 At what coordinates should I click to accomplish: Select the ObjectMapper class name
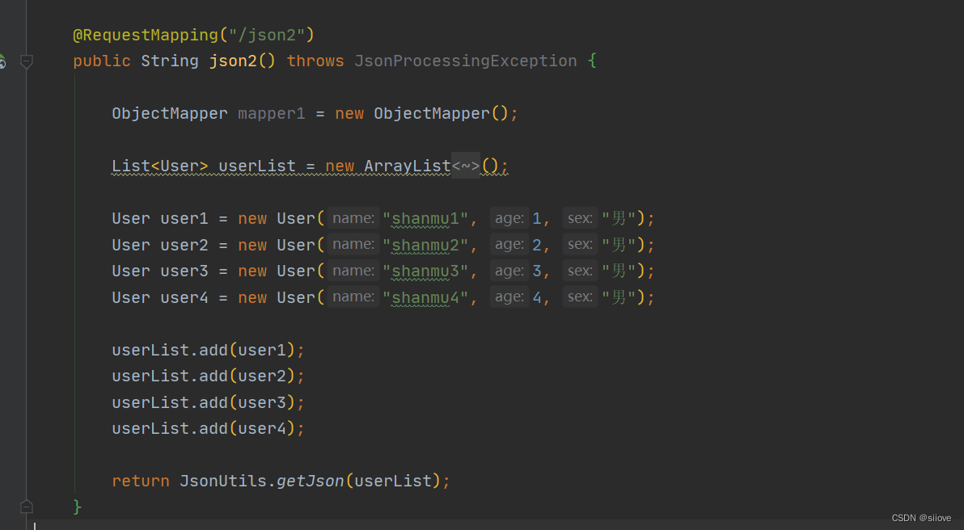point(169,113)
